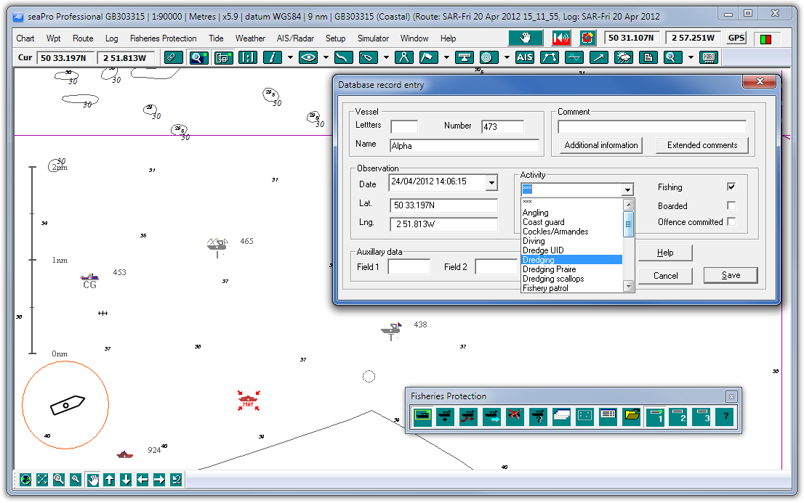
Task: Select the flag waypoint icon in toolbar
Action: [429, 57]
